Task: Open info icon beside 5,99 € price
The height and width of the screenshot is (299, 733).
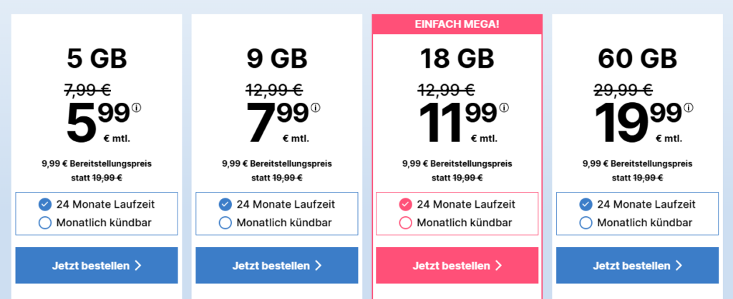Action: (x=137, y=108)
